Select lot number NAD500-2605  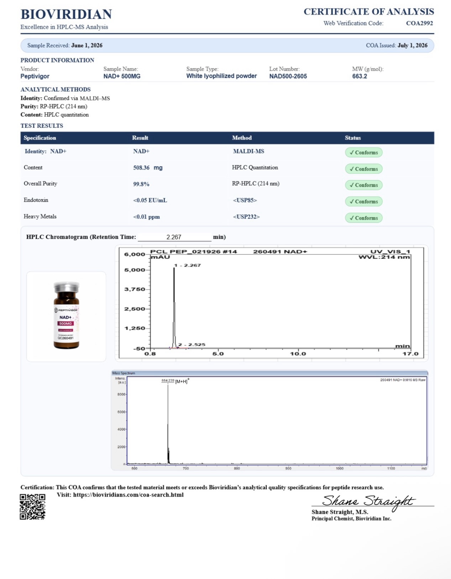[x=288, y=76]
